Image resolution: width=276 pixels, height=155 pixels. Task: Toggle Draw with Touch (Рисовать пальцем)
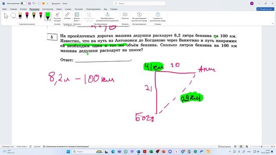point(57,17)
